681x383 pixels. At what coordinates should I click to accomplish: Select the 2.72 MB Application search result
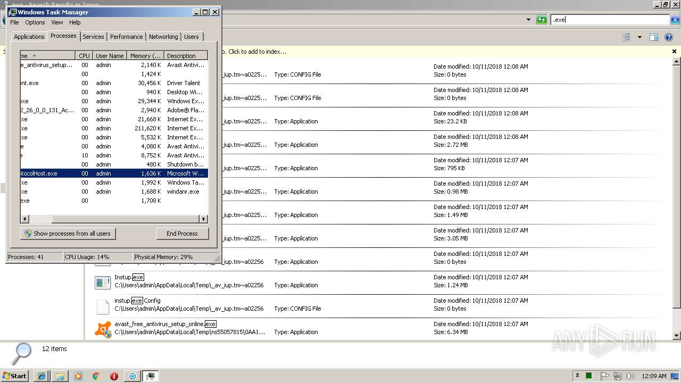point(379,143)
